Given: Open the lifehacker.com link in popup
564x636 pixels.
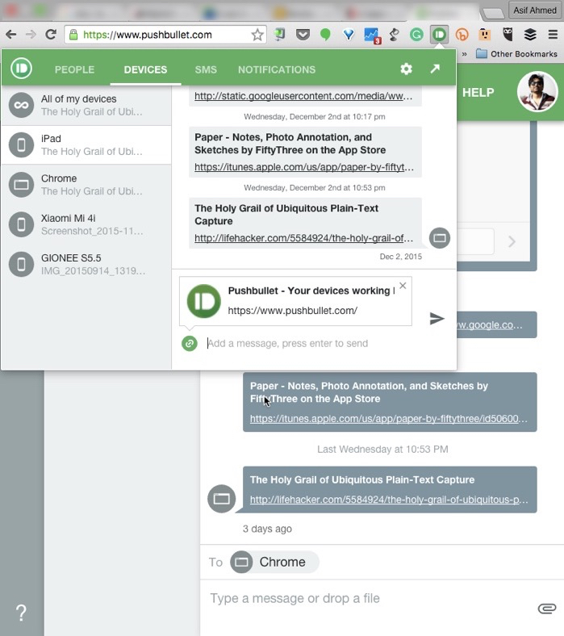Looking at the screenshot, I should click(x=303, y=238).
